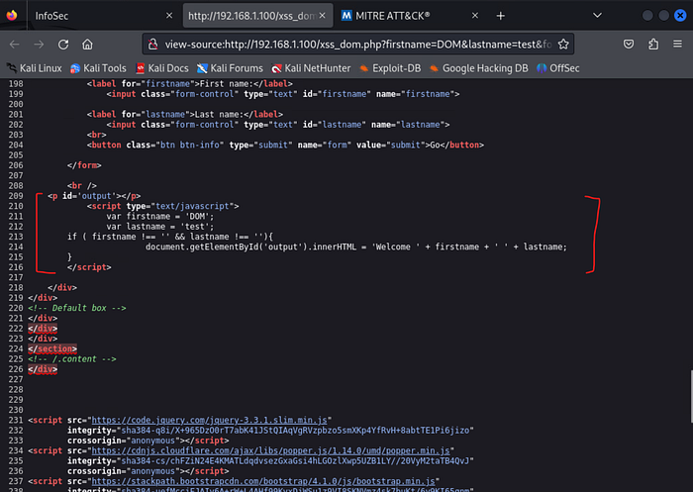The image size is (693, 492).
Task: Click the "var firstname = 'DOM';" line
Action: [160, 216]
